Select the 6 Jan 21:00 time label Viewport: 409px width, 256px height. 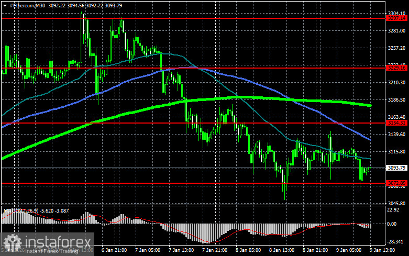coord(114,250)
